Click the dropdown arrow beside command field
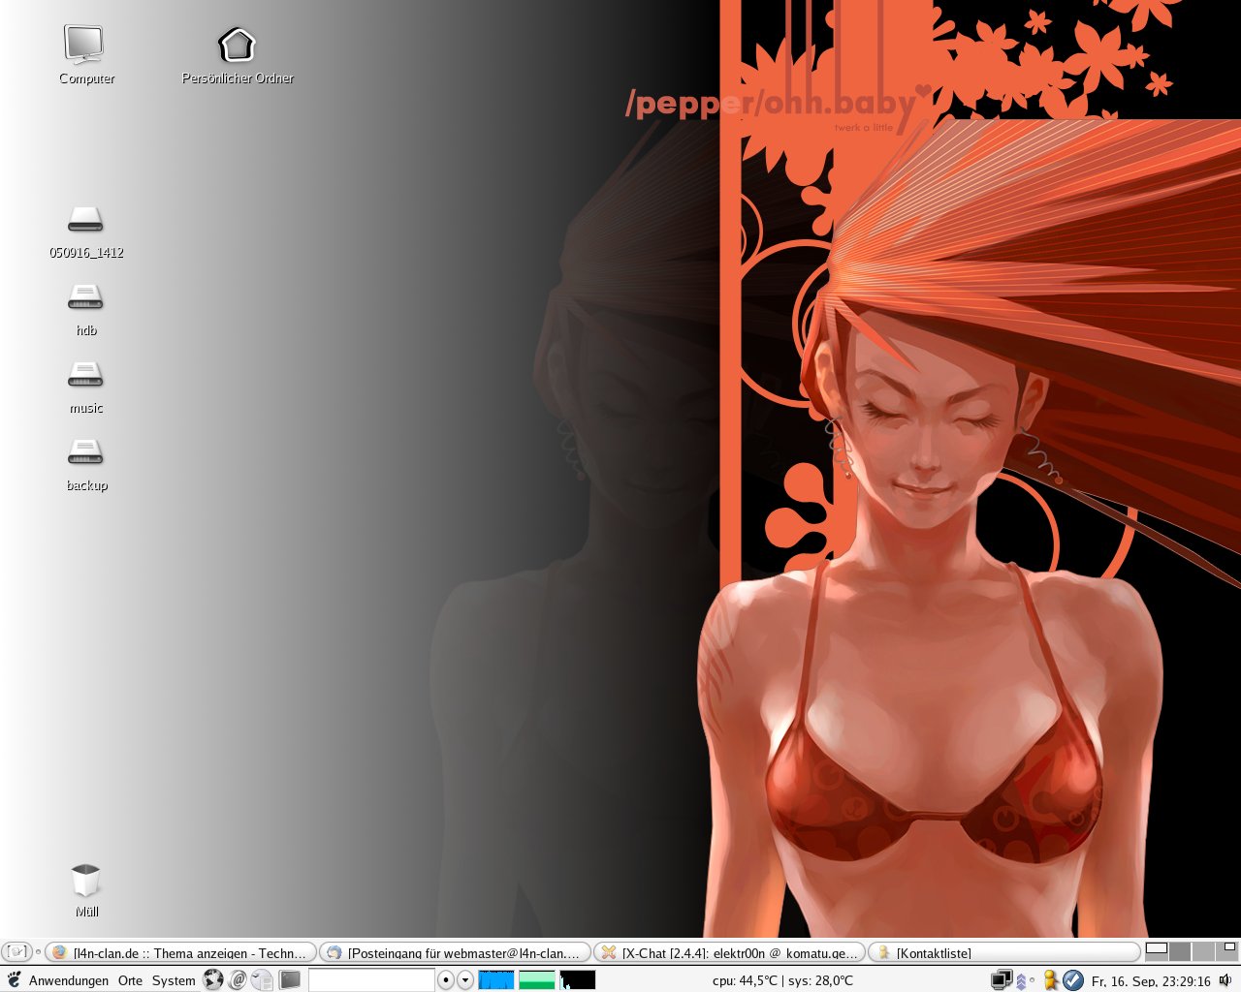 point(465,980)
